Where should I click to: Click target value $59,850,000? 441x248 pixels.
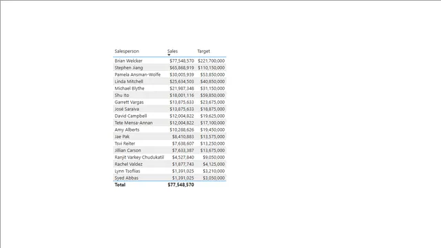click(x=212, y=95)
